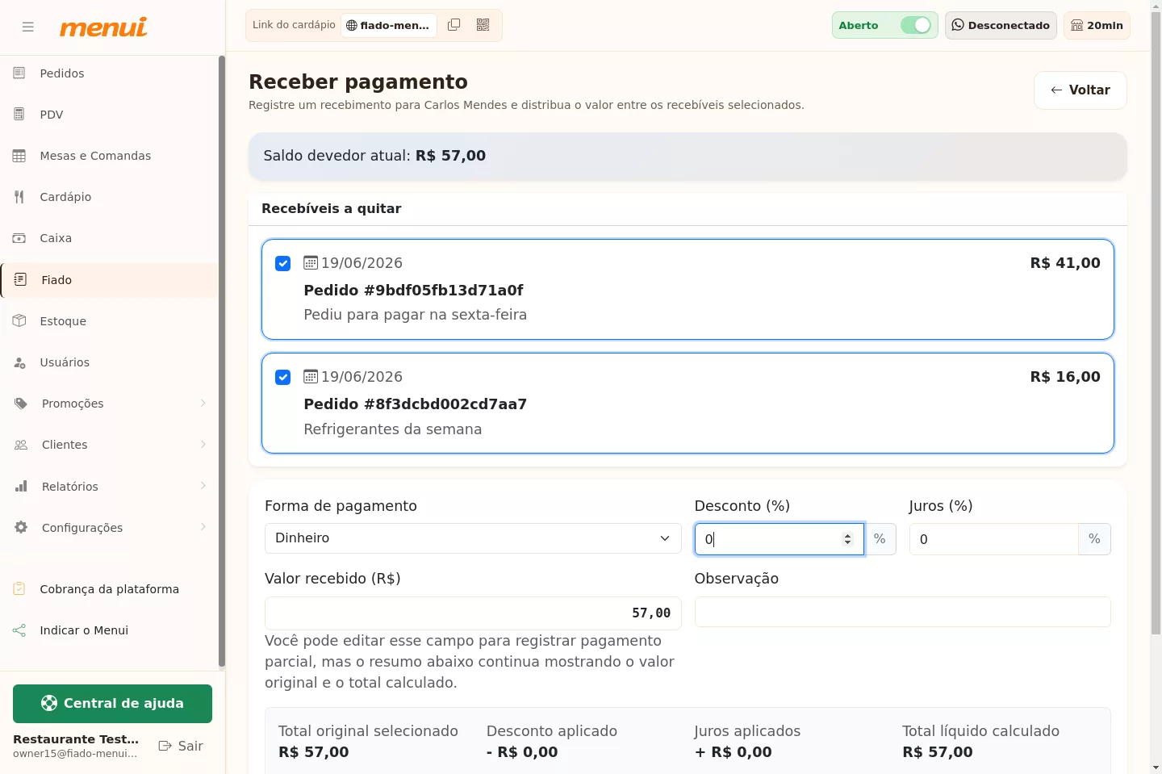Viewport: 1162px width, 774px height.
Task: Click the WhatsApp Desconectado status
Action: tap(1001, 25)
